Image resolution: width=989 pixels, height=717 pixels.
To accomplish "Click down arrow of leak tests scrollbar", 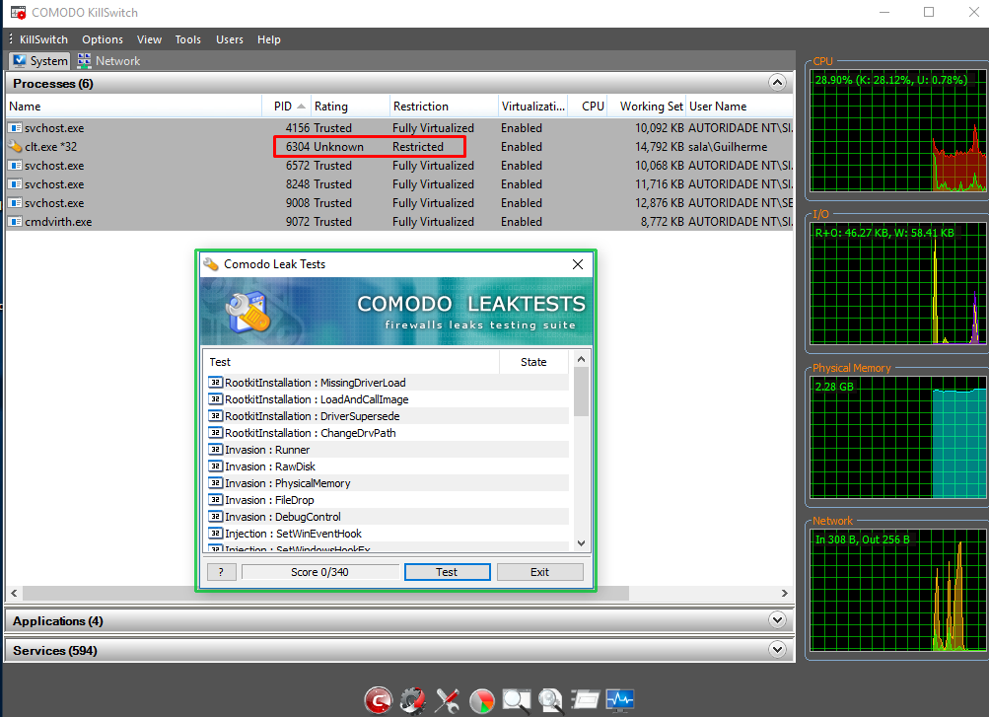I will click(x=582, y=543).
